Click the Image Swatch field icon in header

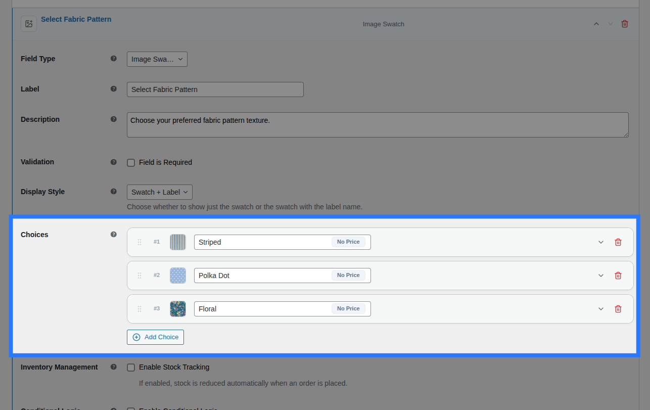tap(29, 24)
